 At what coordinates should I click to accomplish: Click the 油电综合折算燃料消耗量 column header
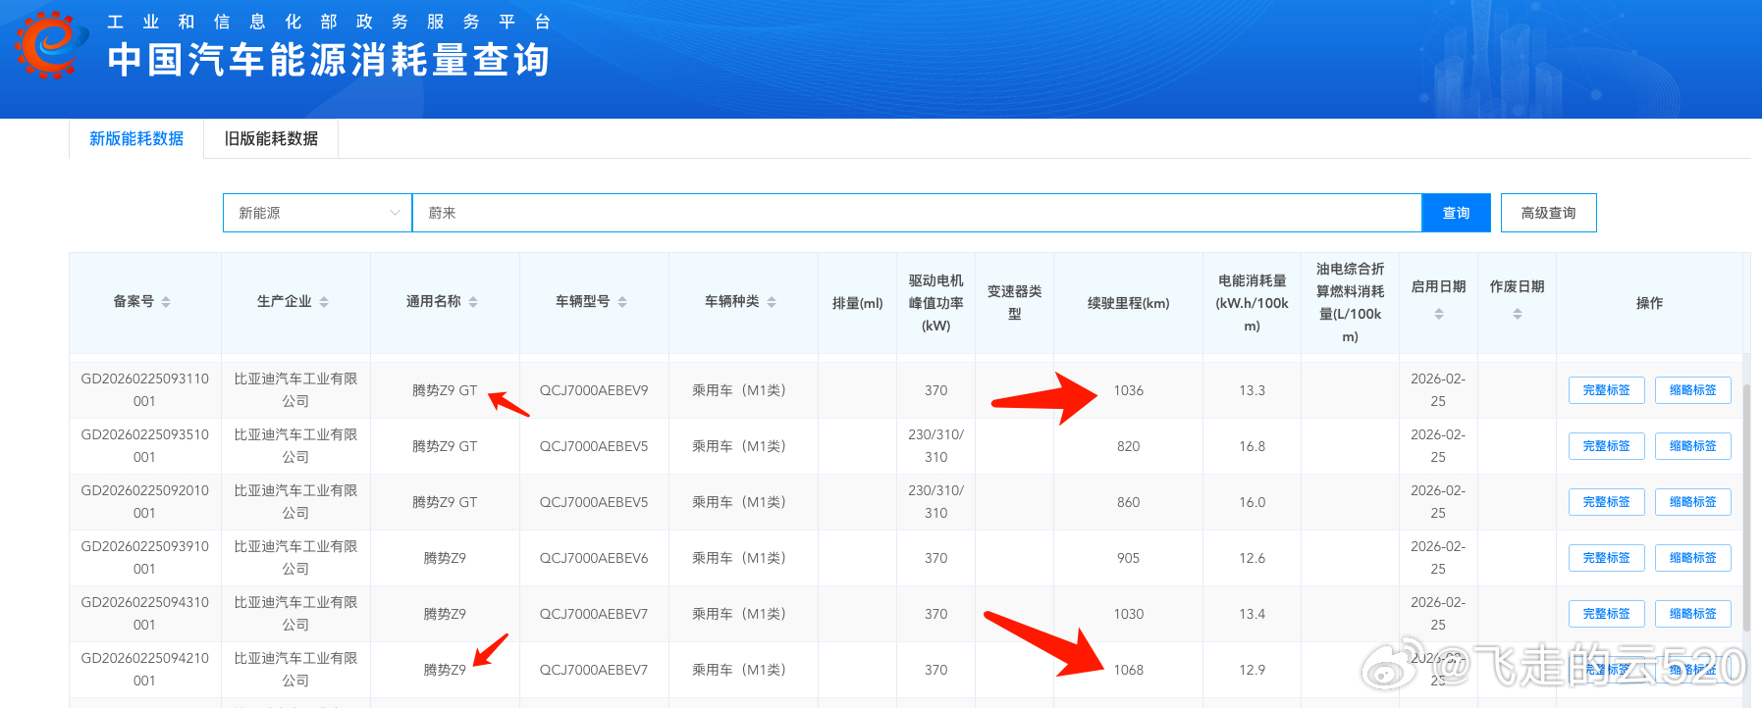pyautogui.click(x=1350, y=303)
